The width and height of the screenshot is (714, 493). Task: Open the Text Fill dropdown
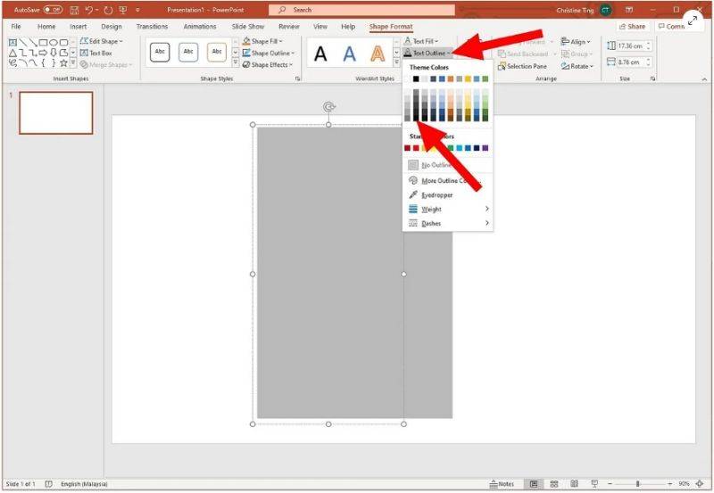421,41
